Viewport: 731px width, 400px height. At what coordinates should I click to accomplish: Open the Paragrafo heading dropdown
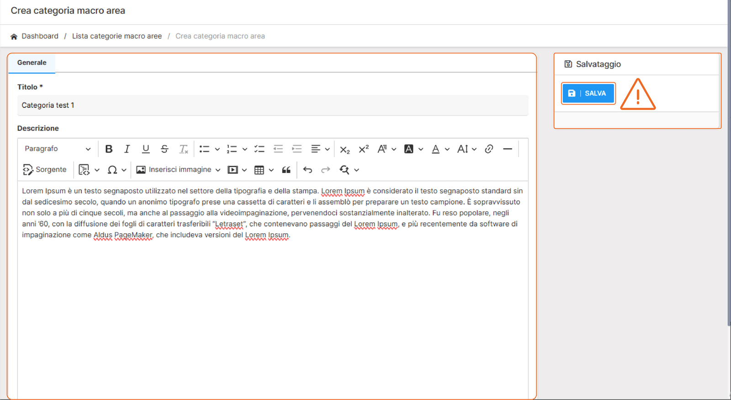[x=57, y=149]
